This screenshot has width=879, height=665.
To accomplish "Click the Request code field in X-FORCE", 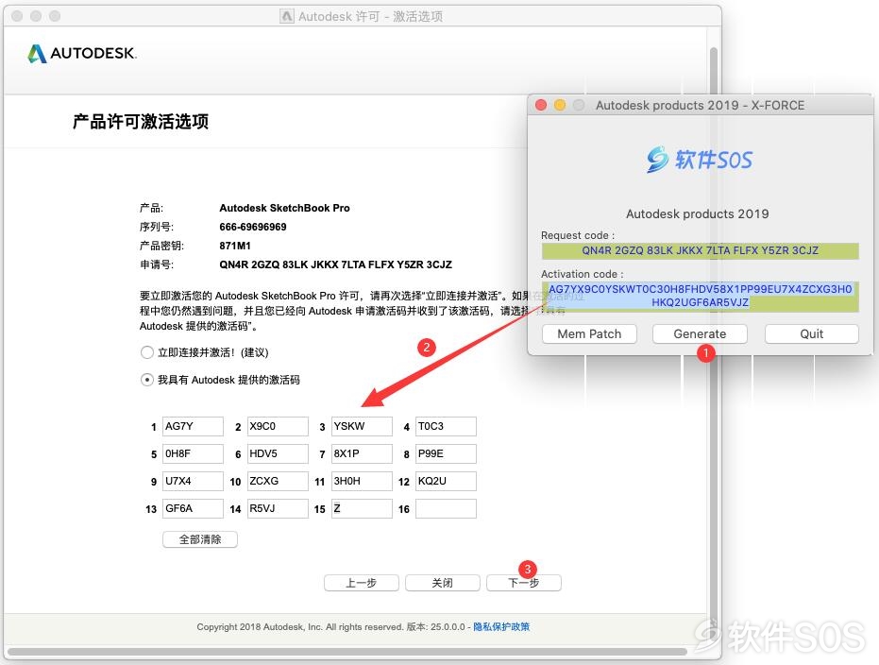I will (701, 250).
